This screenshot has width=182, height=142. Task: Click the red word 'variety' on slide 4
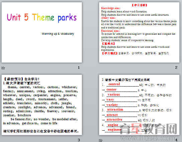pyautogui.click(x=112, y=105)
